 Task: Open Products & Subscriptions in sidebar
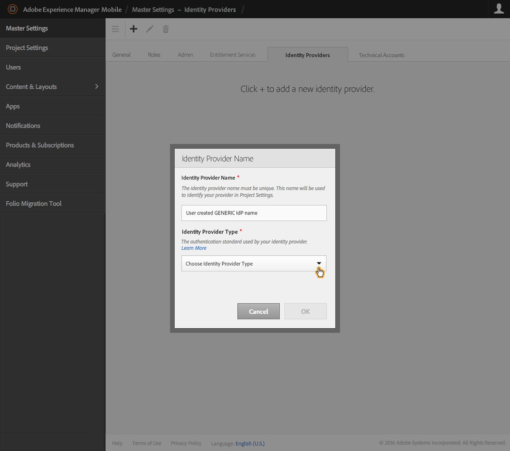point(53,145)
